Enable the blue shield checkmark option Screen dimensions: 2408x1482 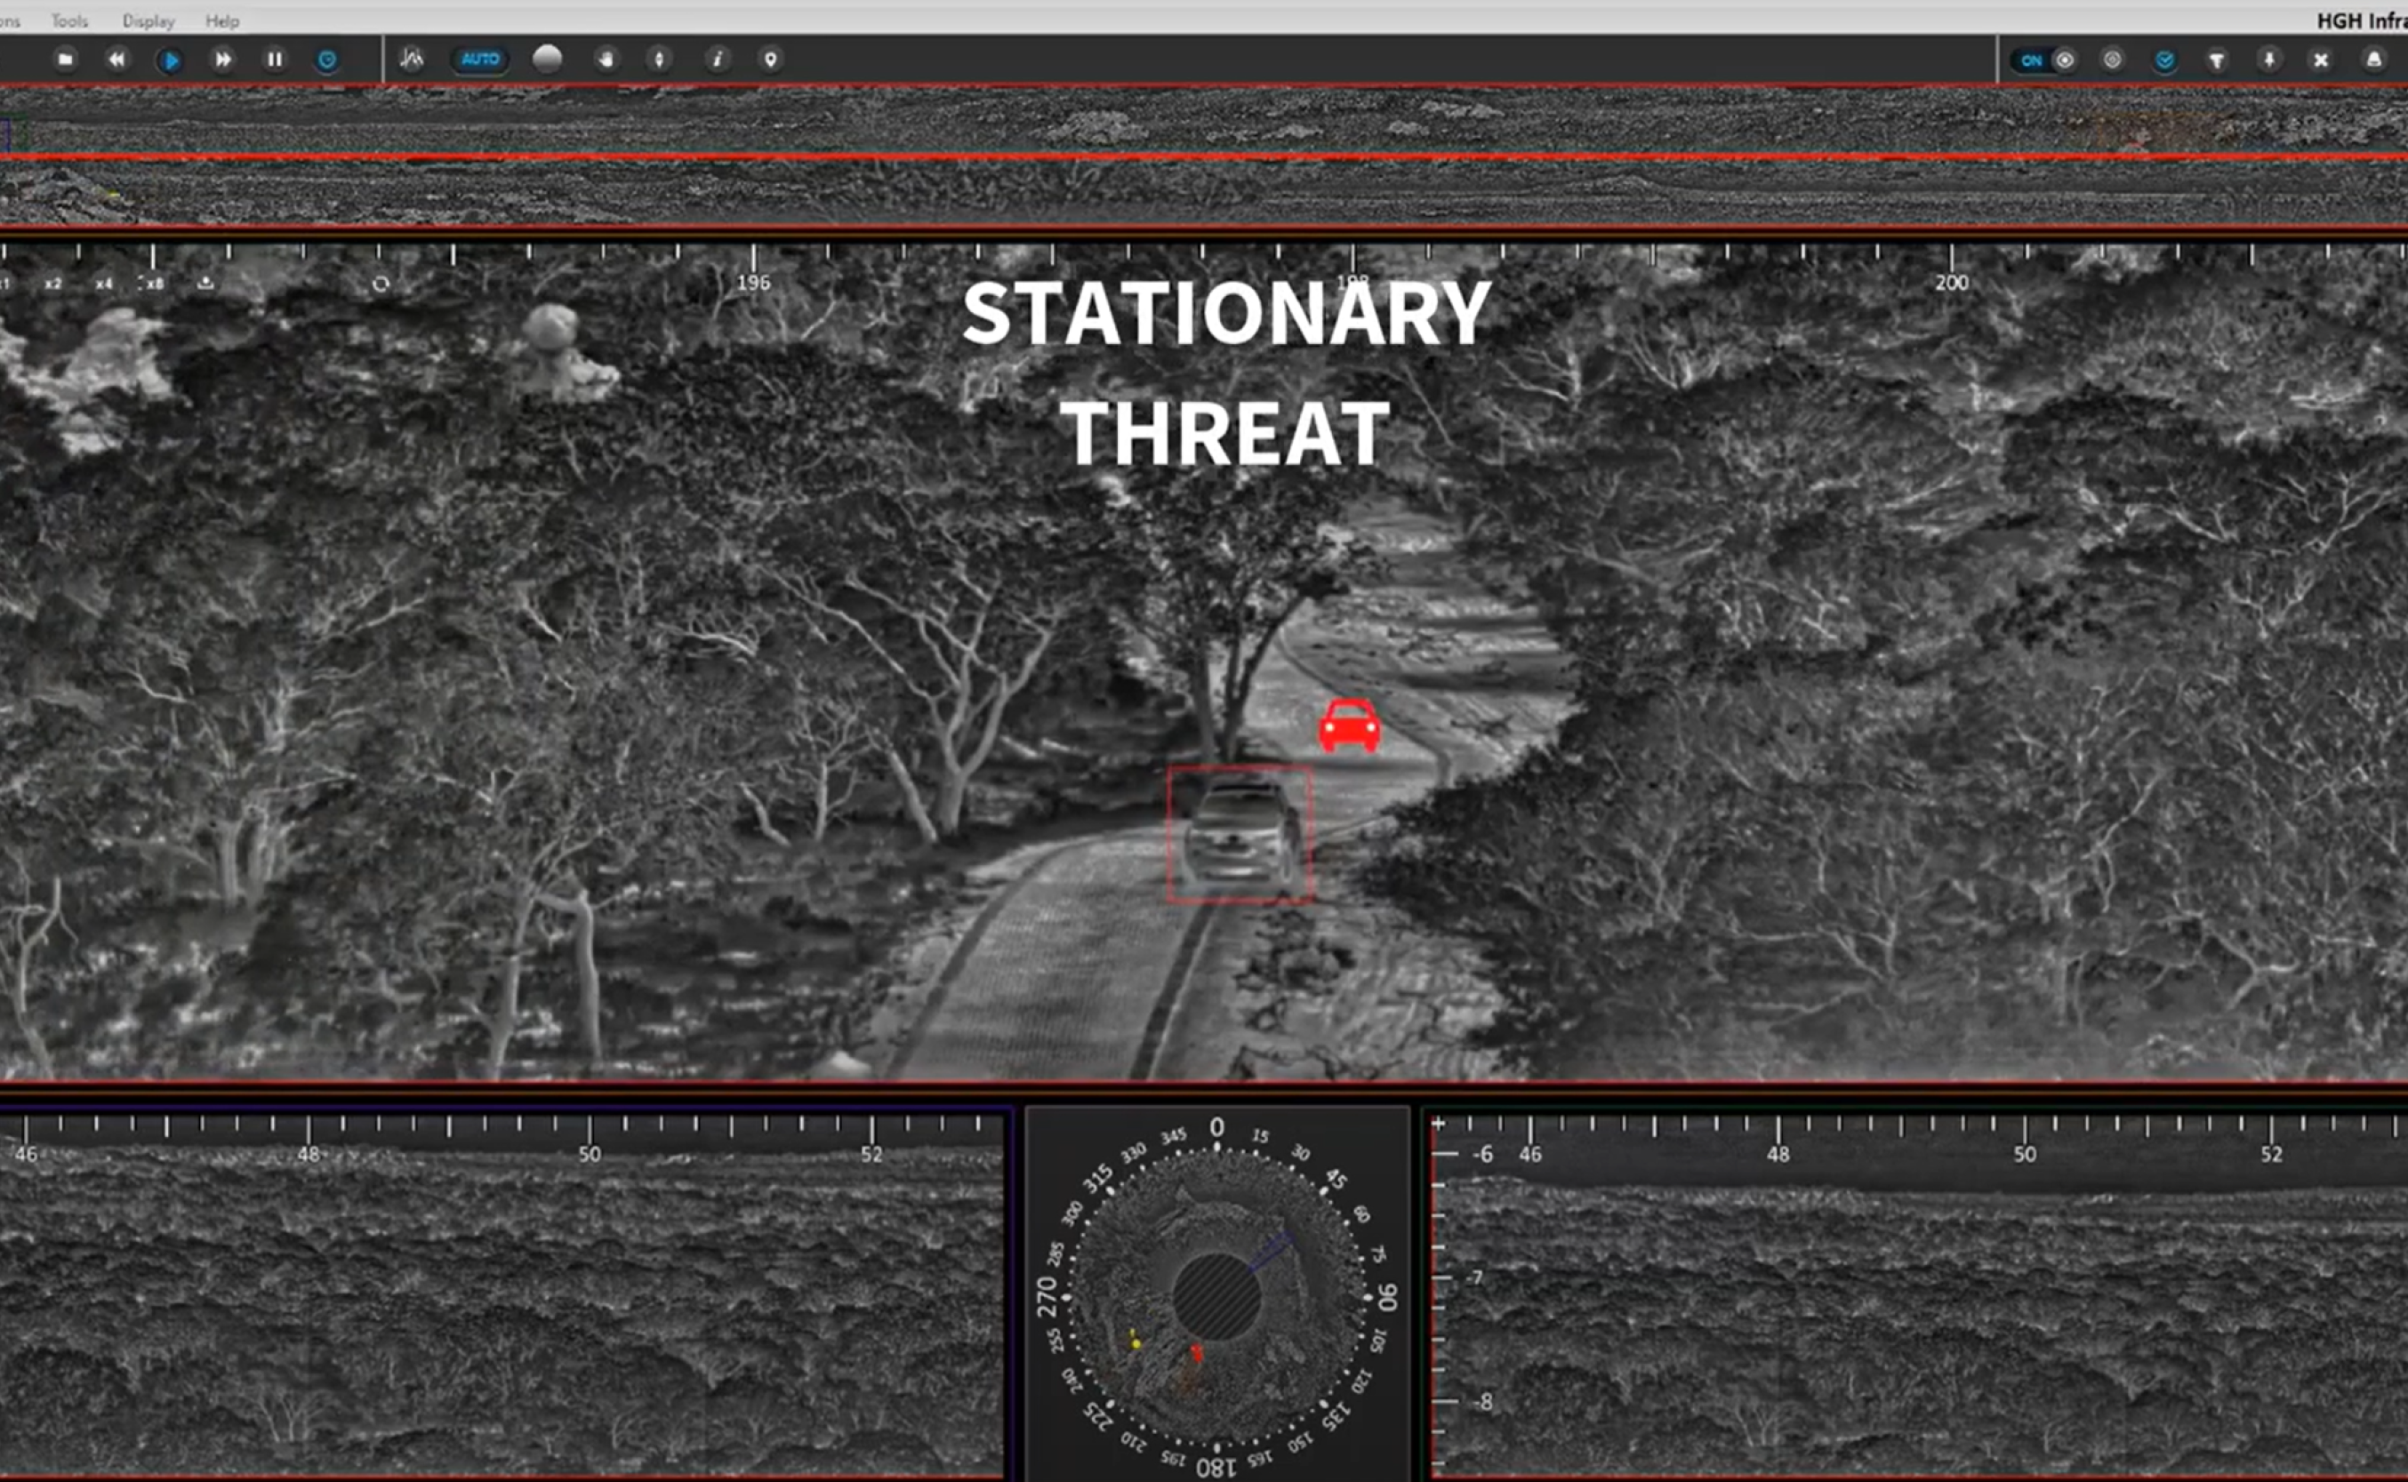tap(2166, 60)
